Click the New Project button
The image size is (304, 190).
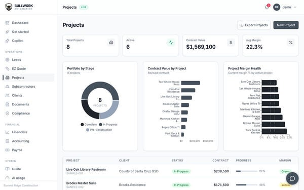click(286, 25)
